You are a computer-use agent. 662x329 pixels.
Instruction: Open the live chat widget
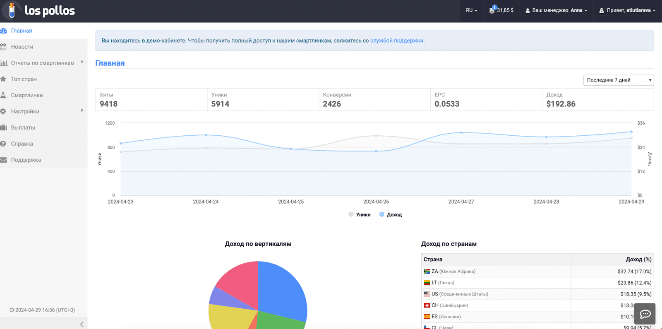pyautogui.click(x=645, y=314)
